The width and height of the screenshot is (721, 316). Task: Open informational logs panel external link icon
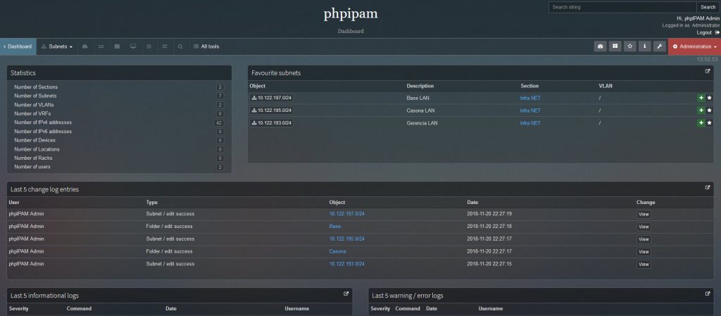346,294
